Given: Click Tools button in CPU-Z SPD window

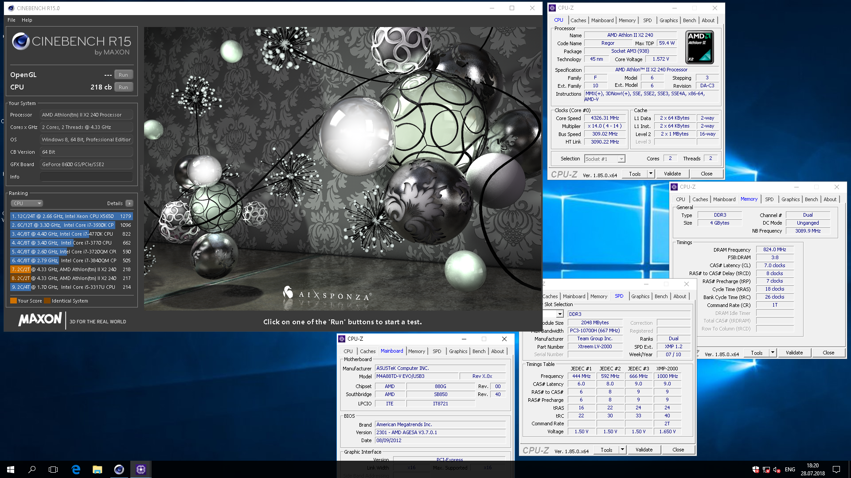Looking at the screenshot, I should pyautogui.click(x=606, y=450).
